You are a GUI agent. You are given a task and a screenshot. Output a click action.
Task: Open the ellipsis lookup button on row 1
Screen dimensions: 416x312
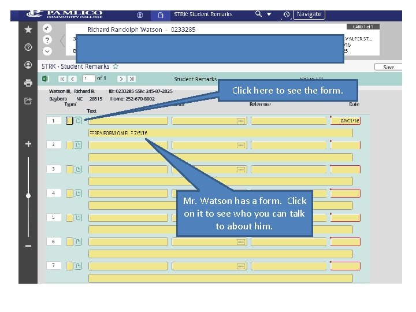point(240,121)
